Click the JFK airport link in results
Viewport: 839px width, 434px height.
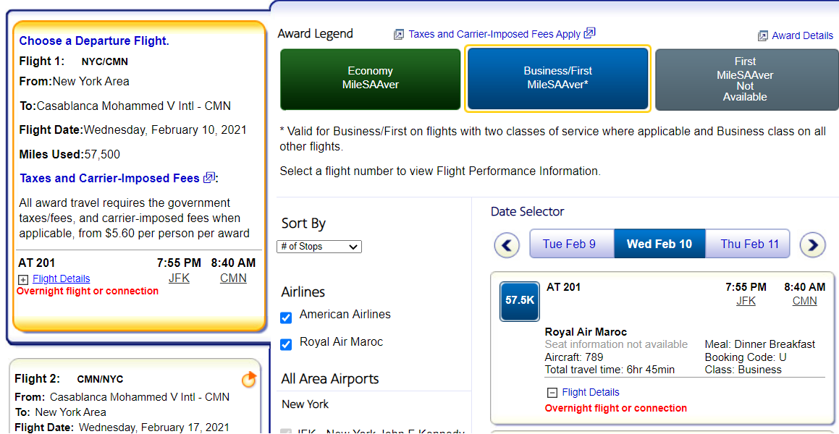(x=746, y=301)
